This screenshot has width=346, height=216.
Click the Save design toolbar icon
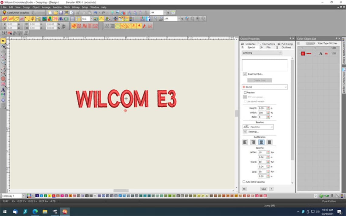click(61, 12)
